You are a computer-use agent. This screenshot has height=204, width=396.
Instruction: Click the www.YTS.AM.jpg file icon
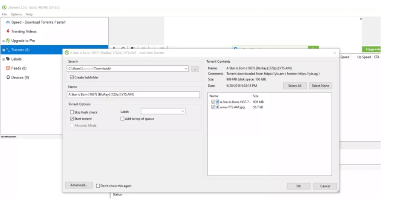click(x=218, y=107)
